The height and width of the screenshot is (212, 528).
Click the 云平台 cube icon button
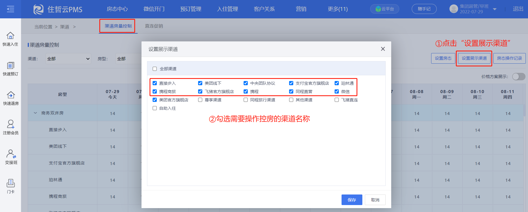pos(385,9)
